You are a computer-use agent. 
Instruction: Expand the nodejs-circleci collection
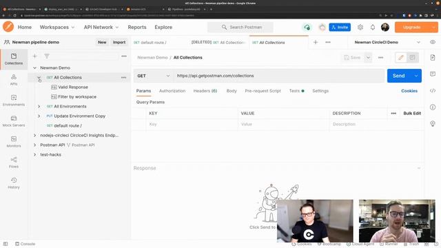pyautogui.click(x=34, y=135)
